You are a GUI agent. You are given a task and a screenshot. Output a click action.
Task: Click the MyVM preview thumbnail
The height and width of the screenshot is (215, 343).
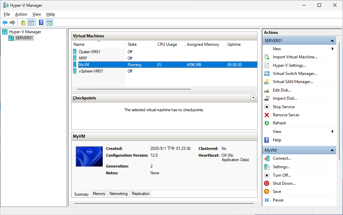click(x=89, y=156)
